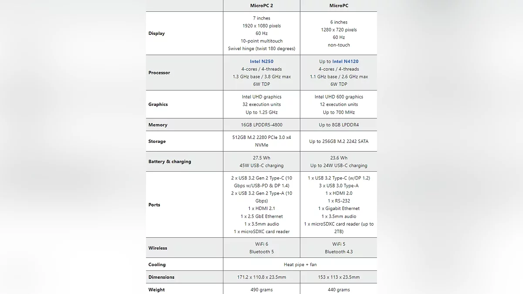Select the 490 grams weight value

(x=261, y=290)
